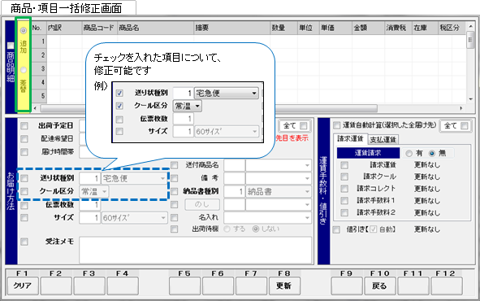The width and height of the screenshot is (480, 301).
Task: Click the 納品書種別 number field
Action: (x=235, y=191)
